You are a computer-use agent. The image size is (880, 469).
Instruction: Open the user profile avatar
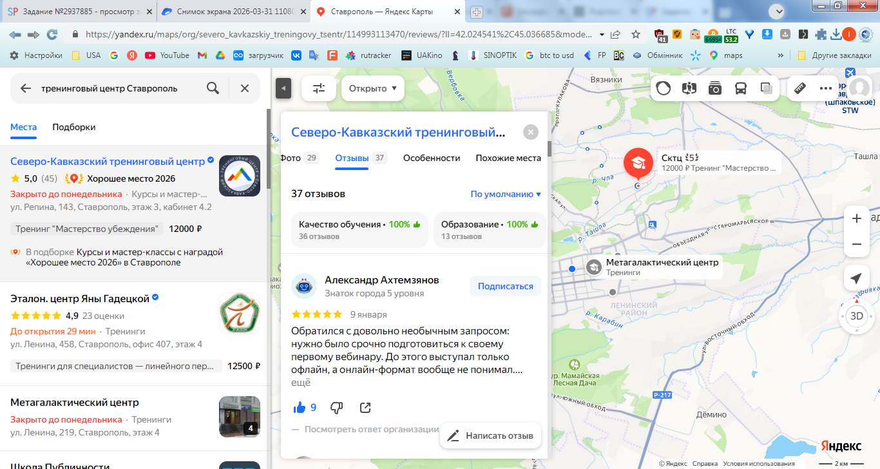pyautogui.click(x=860, y=88)
